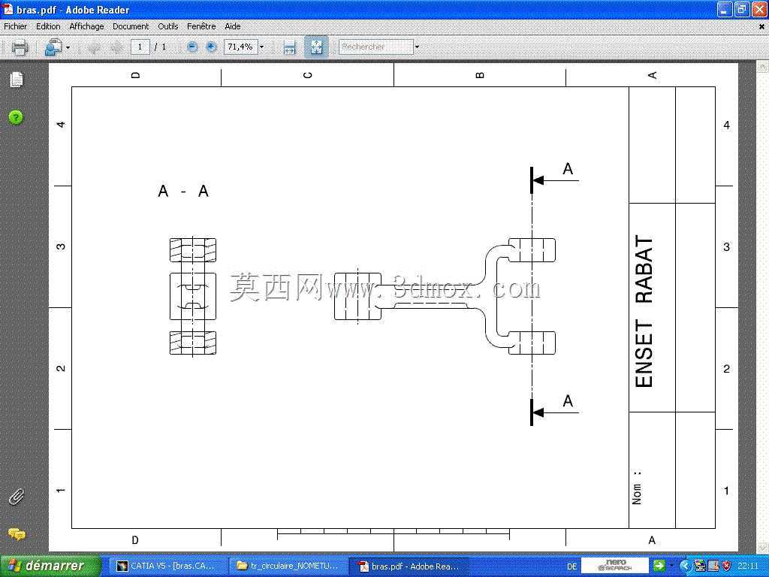Image resolution: width=769 pixels, height=577 pixels.
Task: Click the colorful display tray icon
Action: coord(700,566)
